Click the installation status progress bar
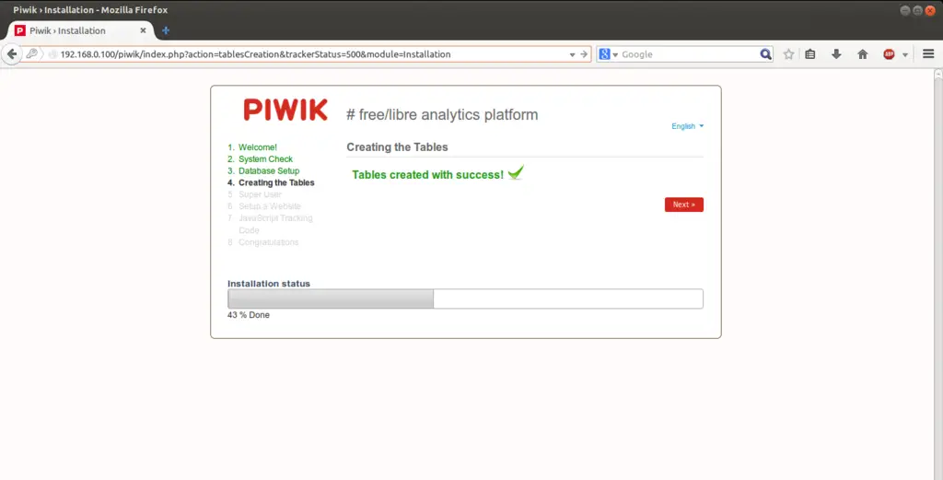Screen dimensions: 943x480 tap(465, 299)
